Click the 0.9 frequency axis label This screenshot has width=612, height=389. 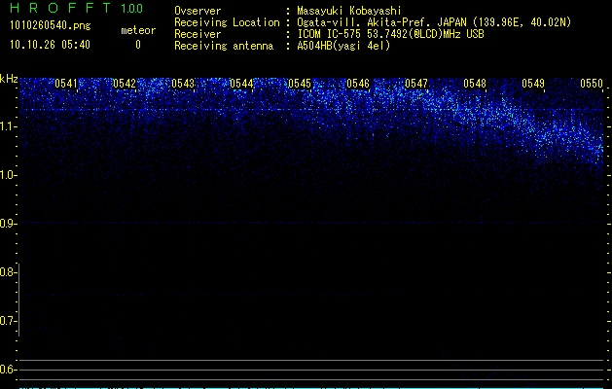7,224
